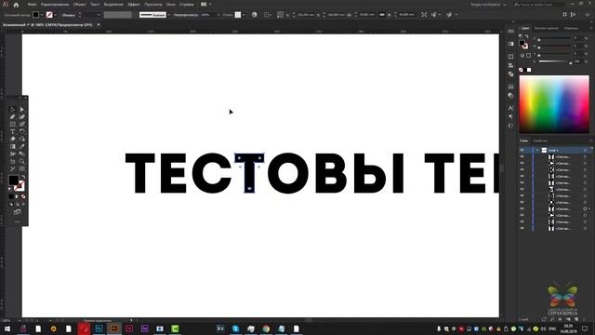The width and height of the screenshot is (595, 335).
Task: Reset to default fill and stroke
Action: coord(10,189)
